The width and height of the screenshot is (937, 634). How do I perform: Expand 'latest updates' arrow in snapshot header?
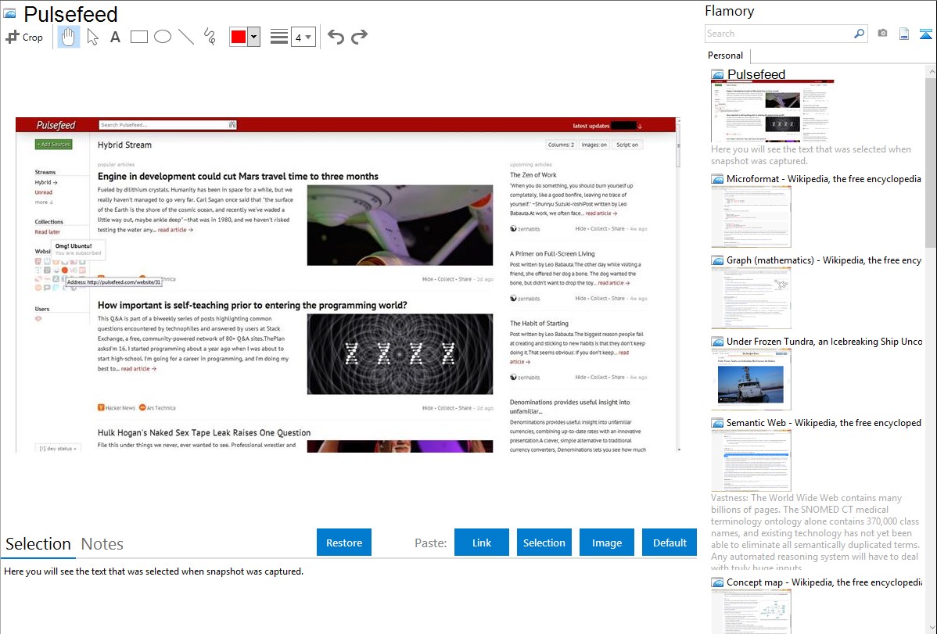coord(640,126)
